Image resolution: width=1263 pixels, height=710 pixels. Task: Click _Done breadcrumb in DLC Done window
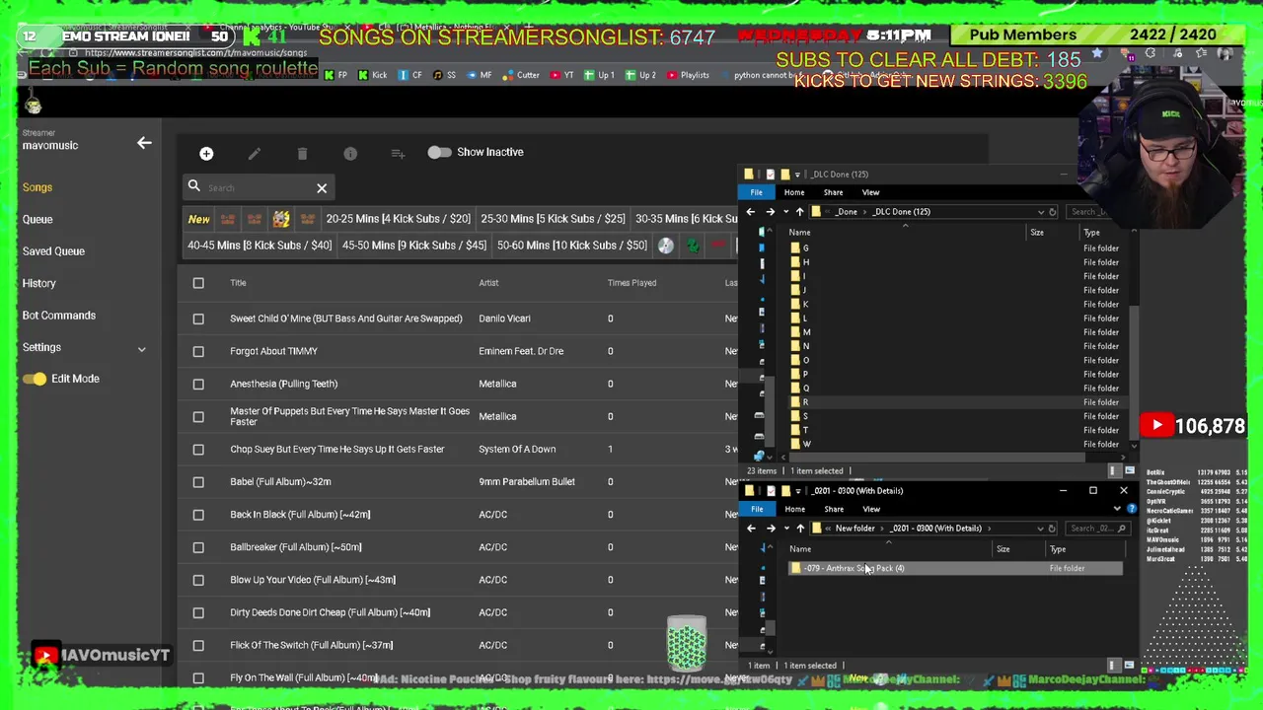click(847, 212)
